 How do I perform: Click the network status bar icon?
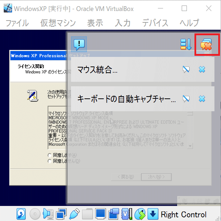61,214
